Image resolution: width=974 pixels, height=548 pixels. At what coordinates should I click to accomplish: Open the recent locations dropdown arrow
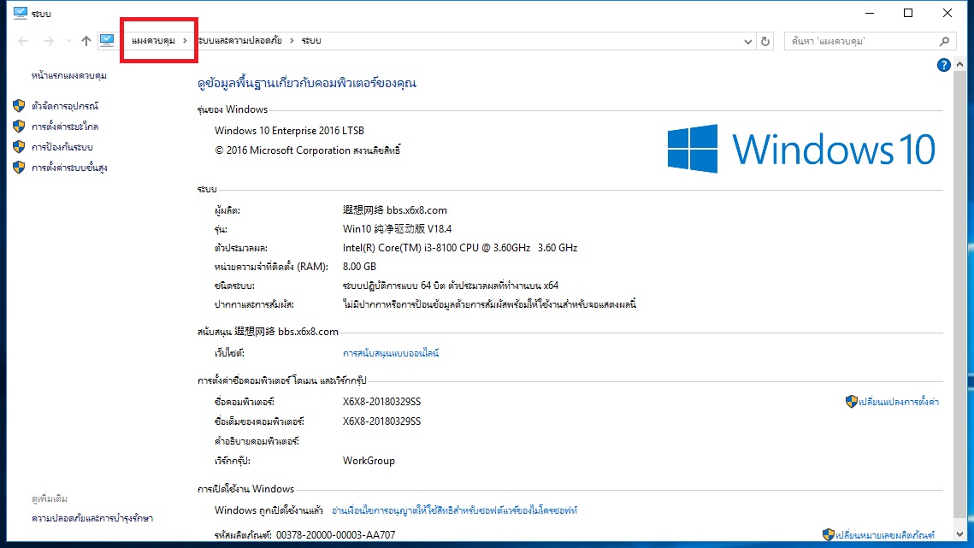[68, 41]
